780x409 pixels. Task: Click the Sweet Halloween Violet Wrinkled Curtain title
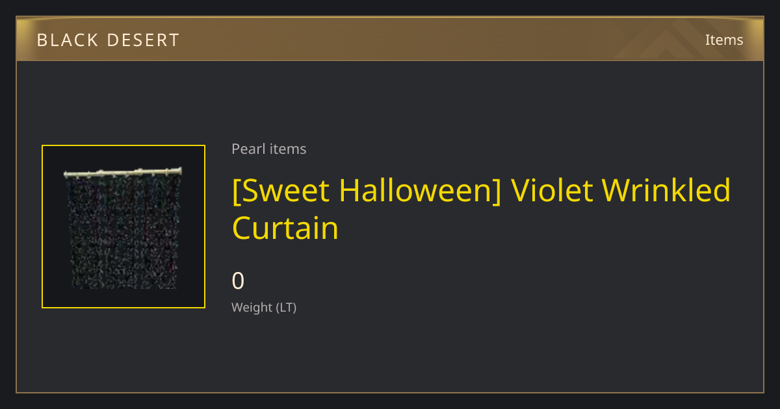(x=482, y=209)
